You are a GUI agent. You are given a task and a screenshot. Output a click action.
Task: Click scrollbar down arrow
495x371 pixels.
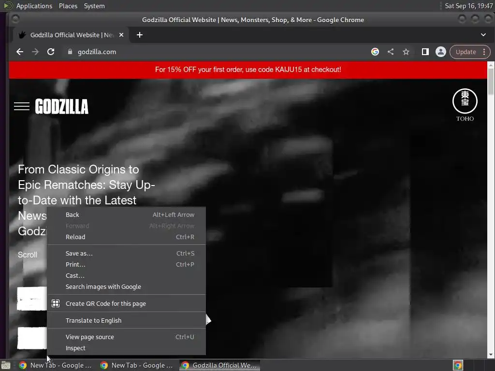pos(491,355)
